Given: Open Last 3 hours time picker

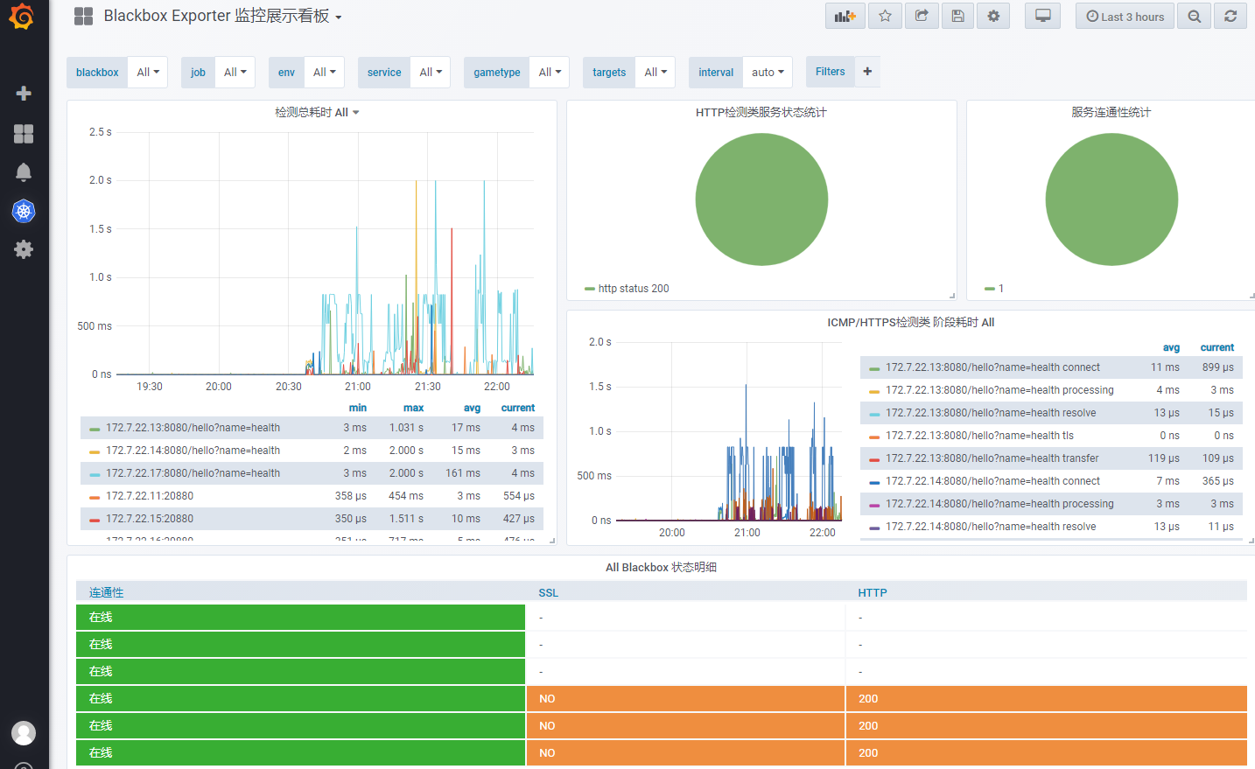Looking at the screenshot, I should [x=1125, y=16].
